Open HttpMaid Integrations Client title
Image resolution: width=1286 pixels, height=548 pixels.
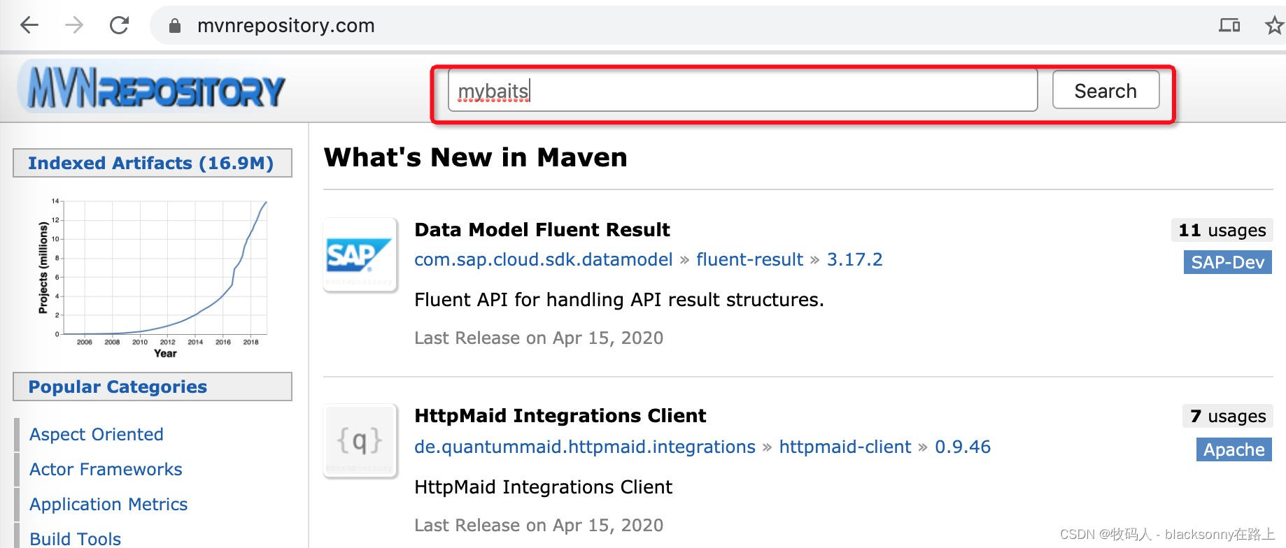click(560, 416)
